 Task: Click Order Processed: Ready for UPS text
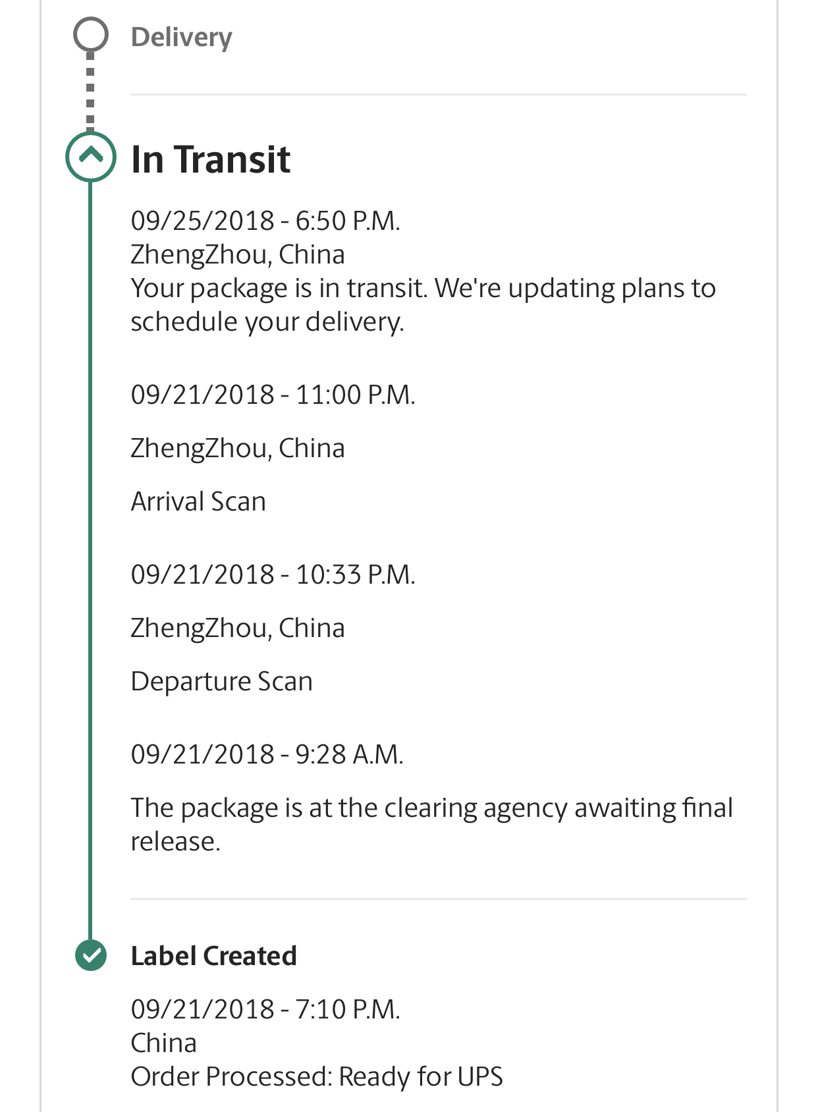(316, 1076)
